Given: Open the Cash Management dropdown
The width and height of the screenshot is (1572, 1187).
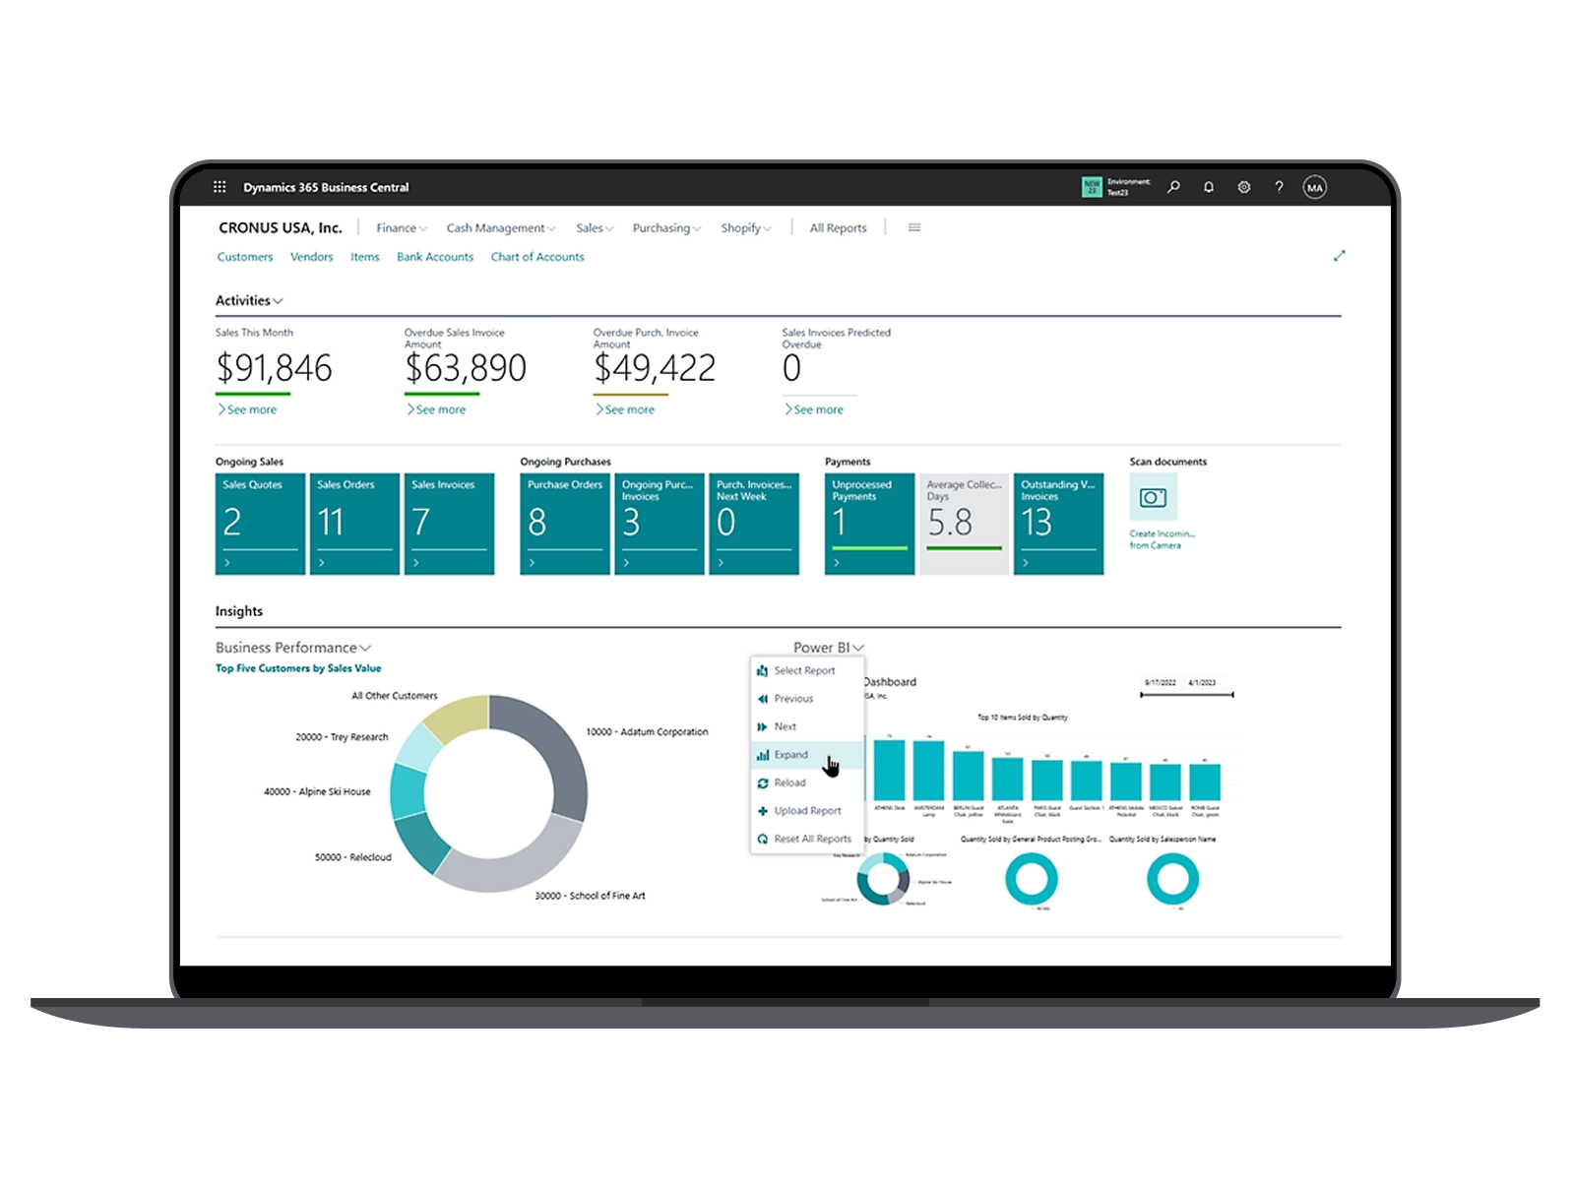Looking at the screenshot, I should coord(501,228).
